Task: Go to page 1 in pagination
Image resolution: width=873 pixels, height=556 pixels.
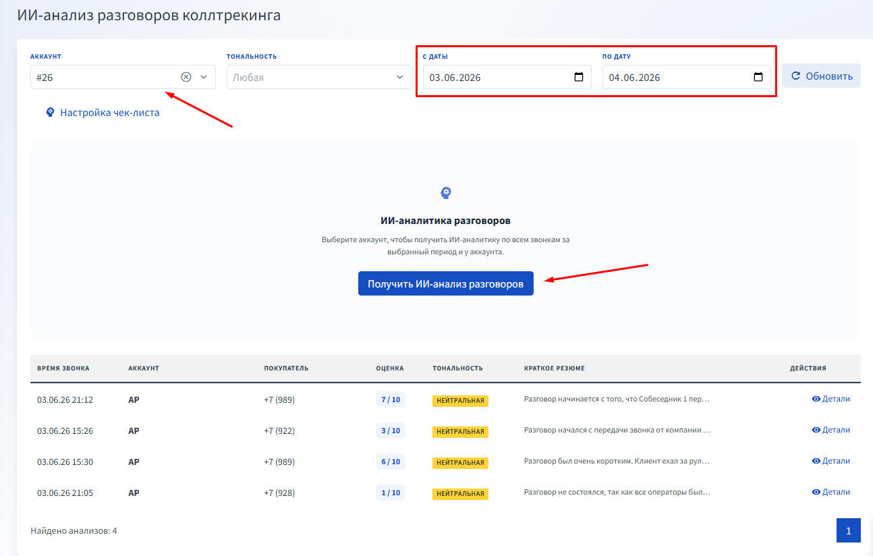Action: (849, 530)
